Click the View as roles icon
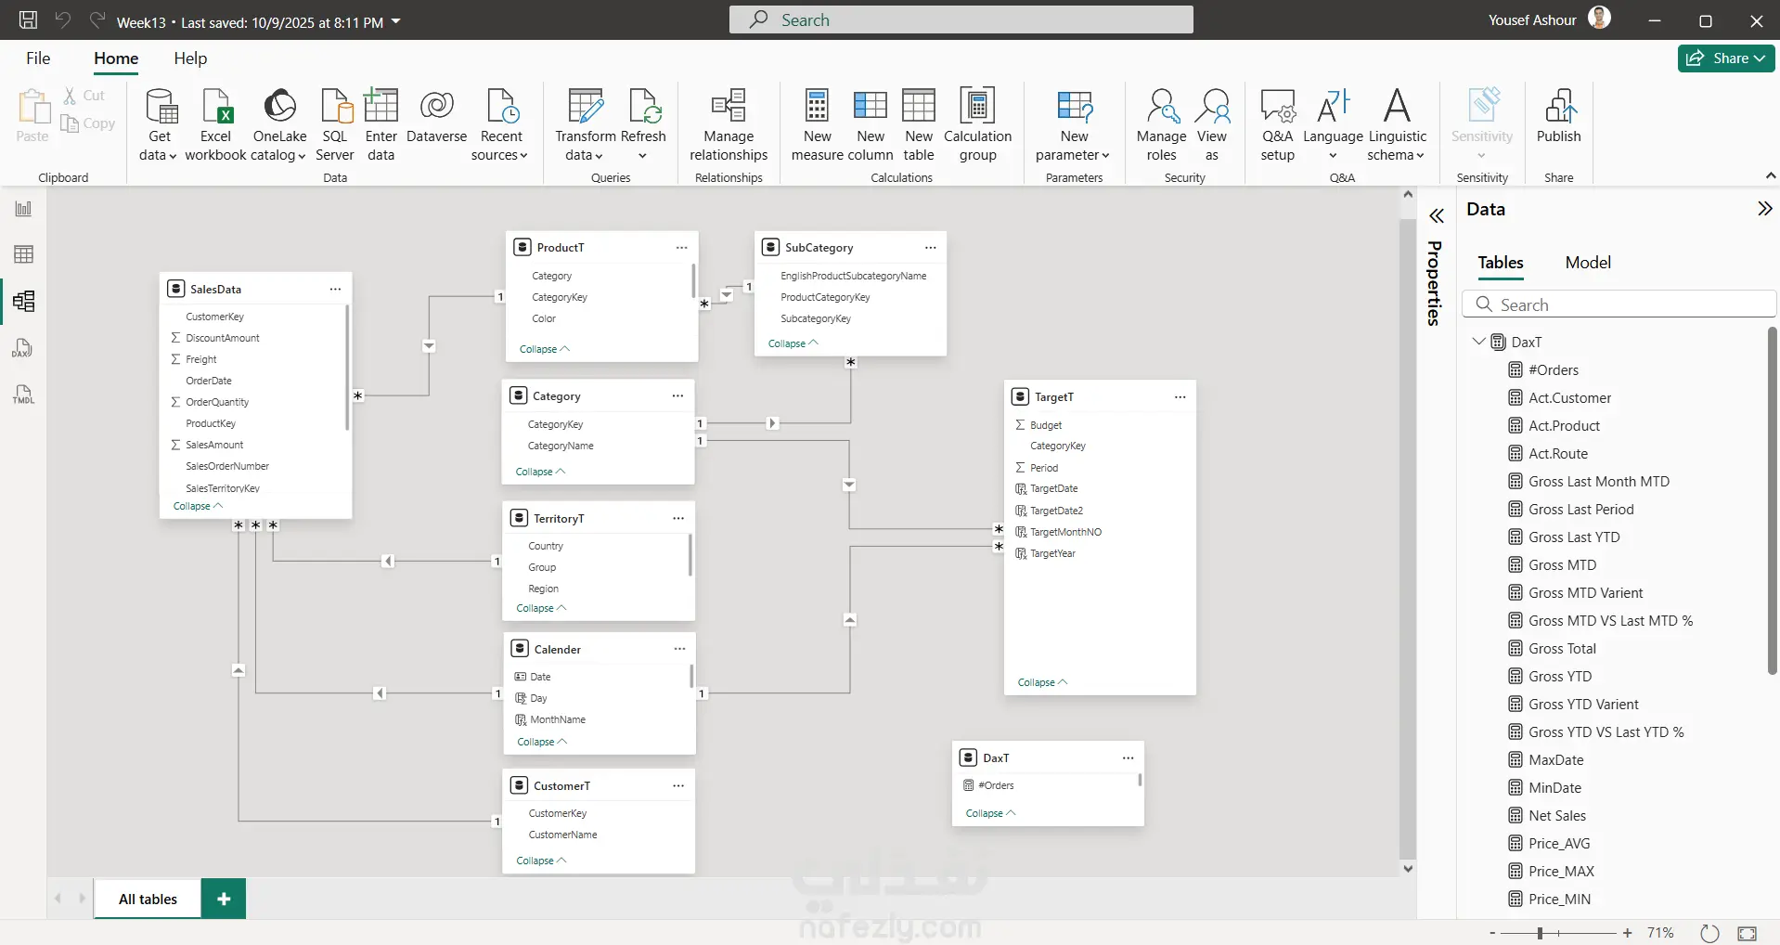Viewport: 1780px width, 945px height. [1212, 125]
